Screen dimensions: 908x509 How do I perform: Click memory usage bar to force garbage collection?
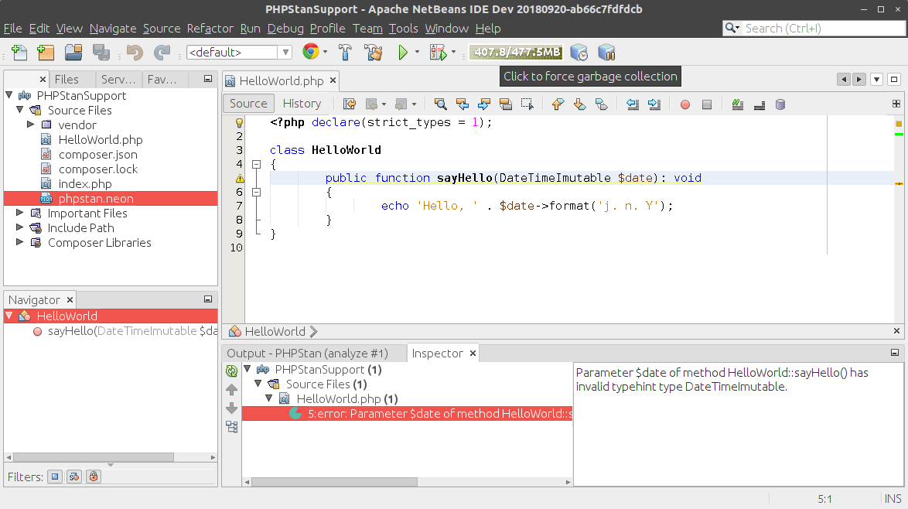pos(516,53)
